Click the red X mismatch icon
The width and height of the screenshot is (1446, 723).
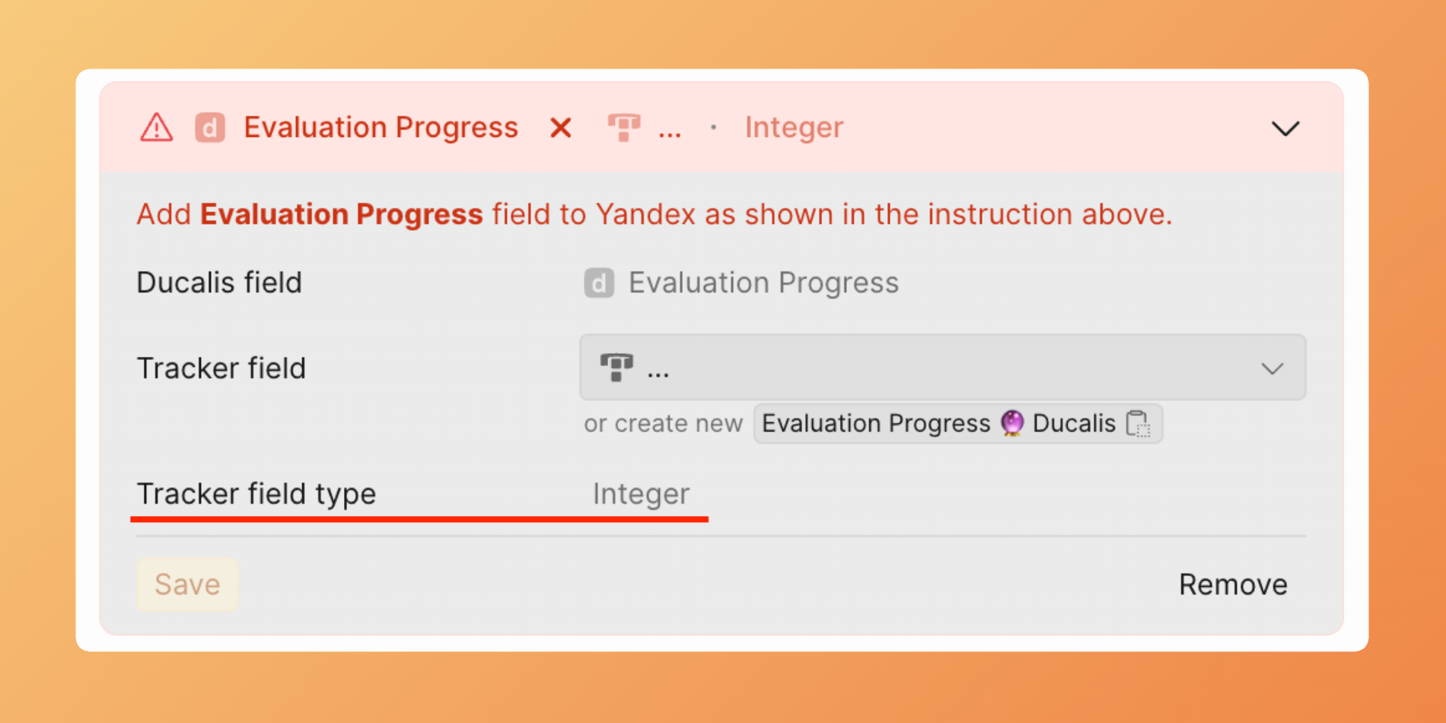pyautogui.click(x=561, y=128)
